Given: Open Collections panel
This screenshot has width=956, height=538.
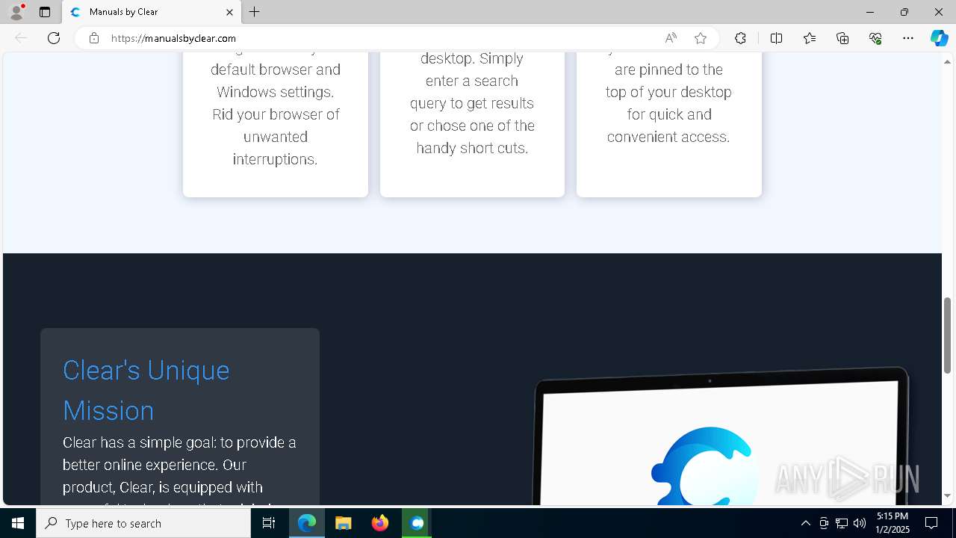Looking at the screenshot, I should (842, 38).
